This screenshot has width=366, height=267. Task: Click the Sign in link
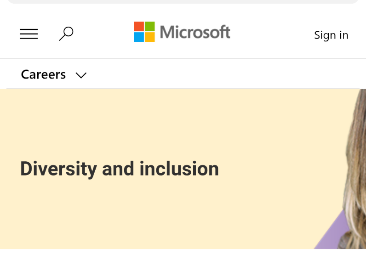click(331, 35)
